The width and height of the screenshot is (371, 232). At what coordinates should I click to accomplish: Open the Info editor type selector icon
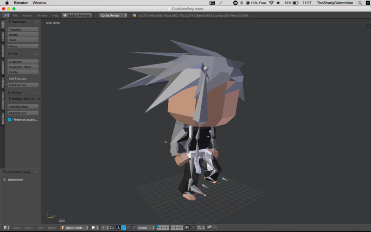6,15
